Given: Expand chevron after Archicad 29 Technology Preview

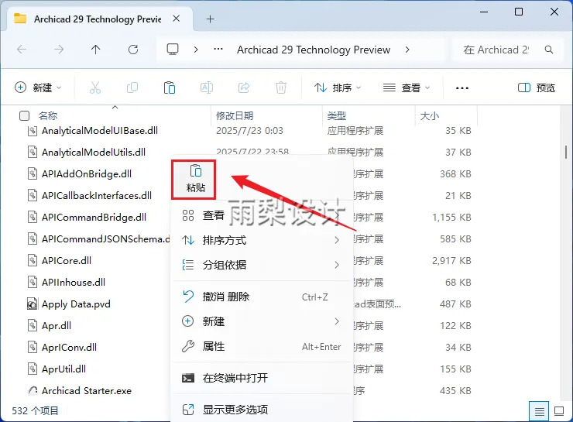Looking at the screenshot, I should click(x=407, y=50).
